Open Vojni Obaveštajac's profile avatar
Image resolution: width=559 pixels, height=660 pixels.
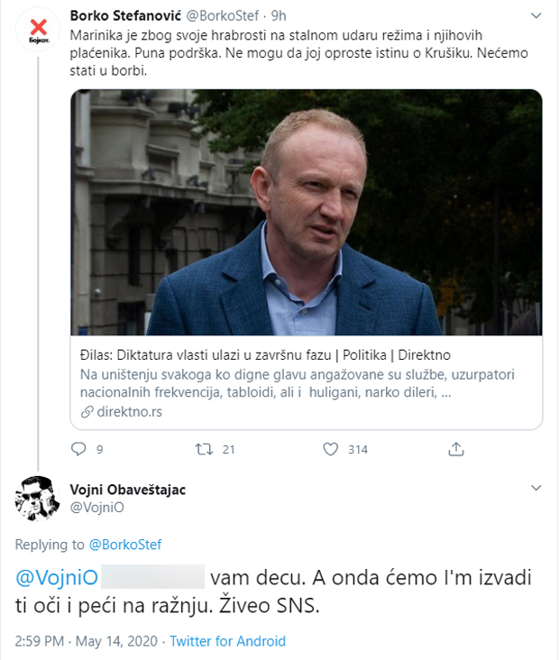pyautogui.click(x=38, y=498)
